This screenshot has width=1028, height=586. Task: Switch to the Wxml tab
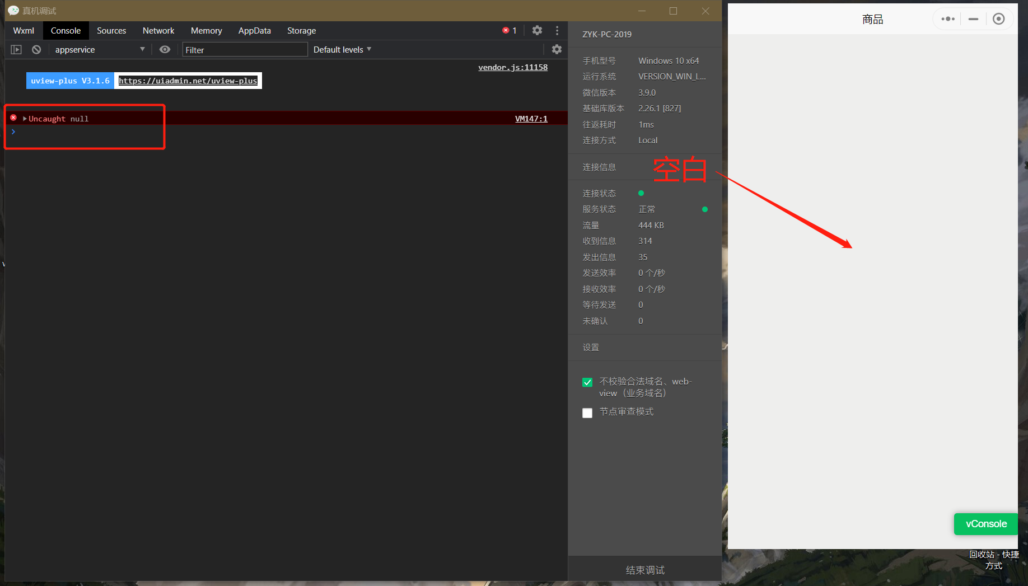(24, 31)
